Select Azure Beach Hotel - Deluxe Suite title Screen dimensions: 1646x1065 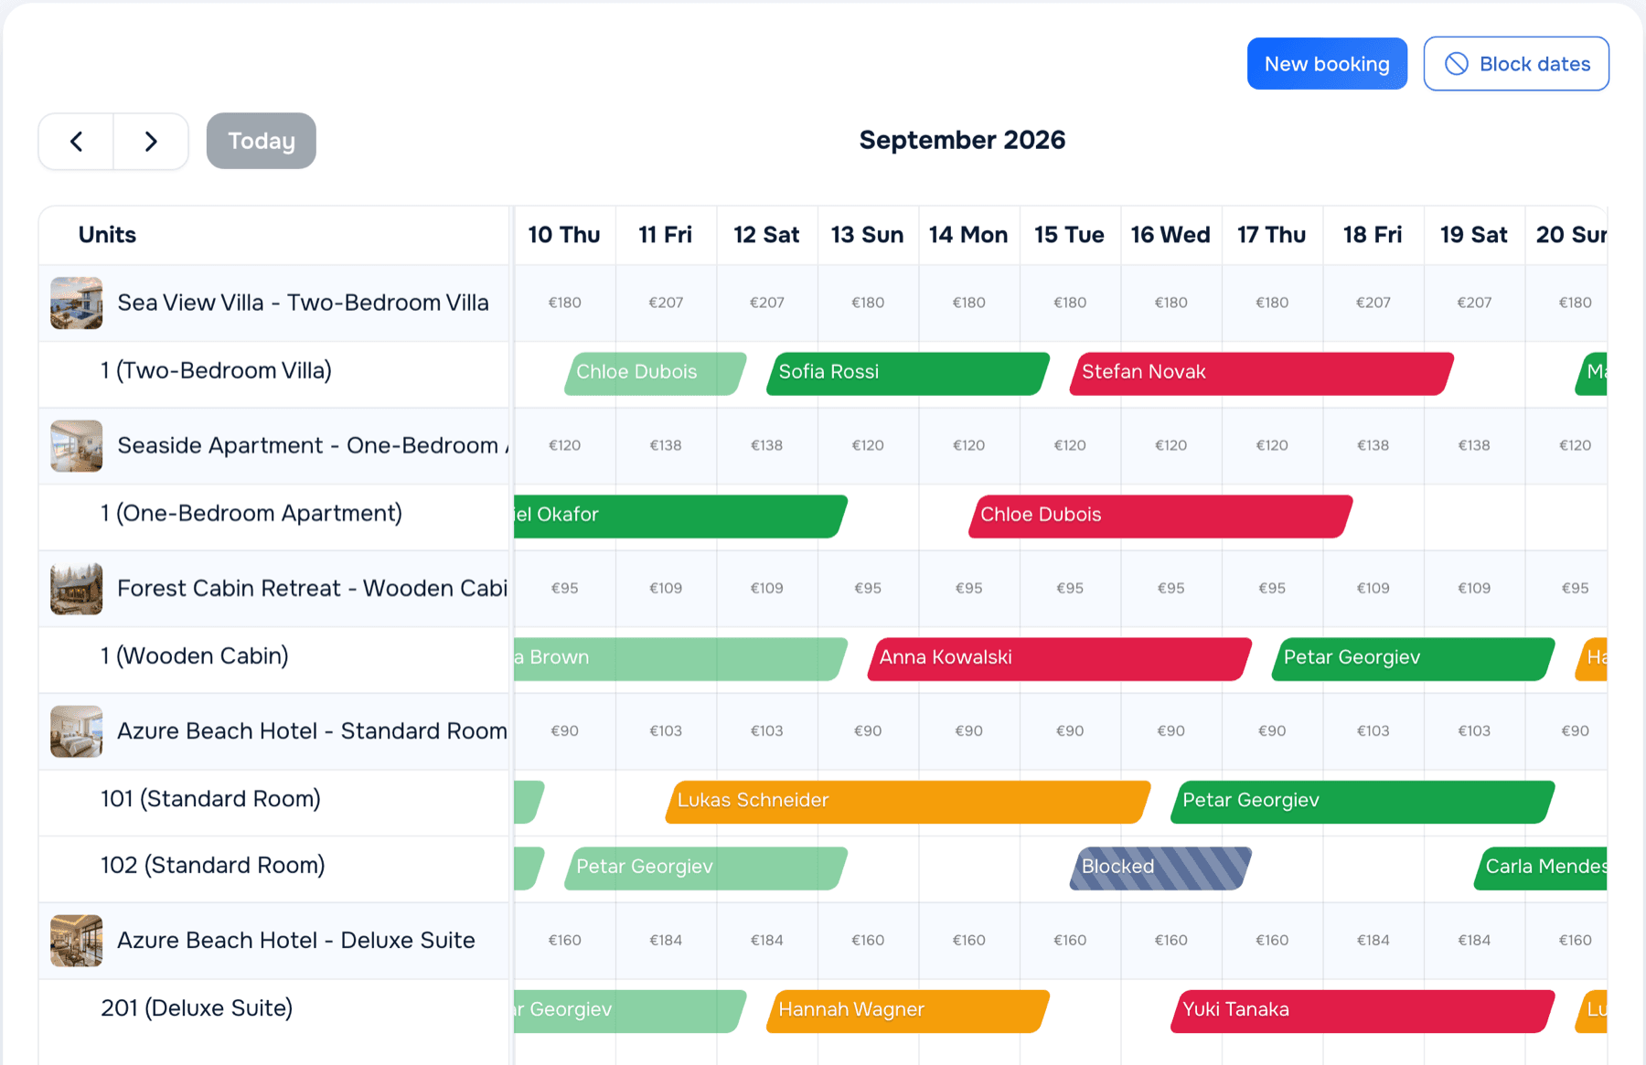296,940
